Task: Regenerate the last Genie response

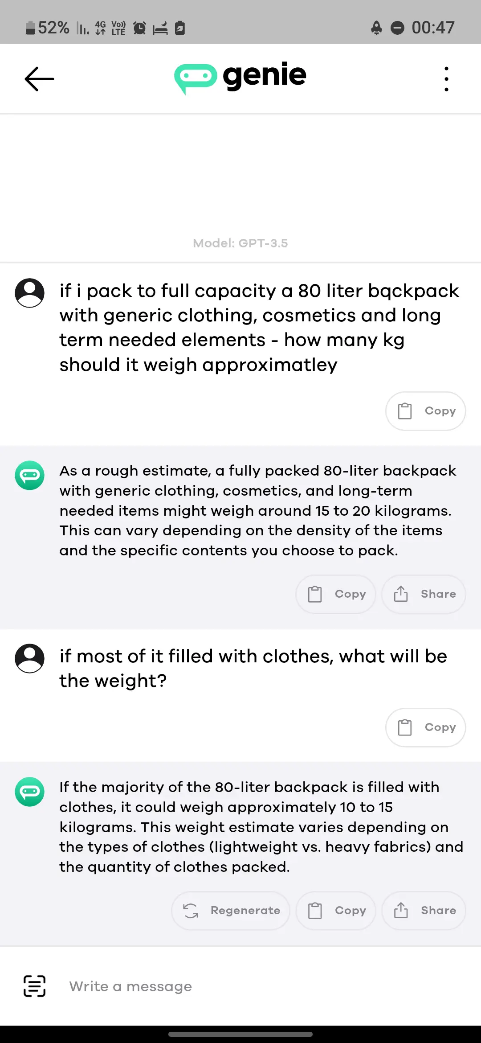Action: click(231, 911)
